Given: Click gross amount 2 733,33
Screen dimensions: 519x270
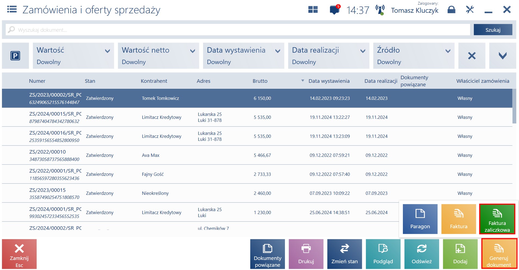Looking at the screenshot, I should [262, 174].
